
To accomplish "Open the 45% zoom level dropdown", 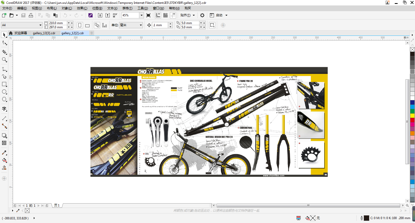I will (142, 15).
